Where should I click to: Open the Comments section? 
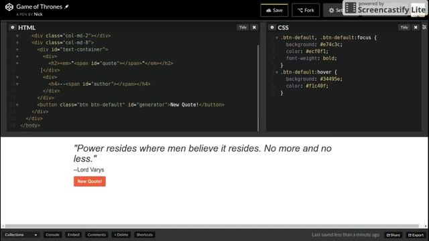(97, 235)
